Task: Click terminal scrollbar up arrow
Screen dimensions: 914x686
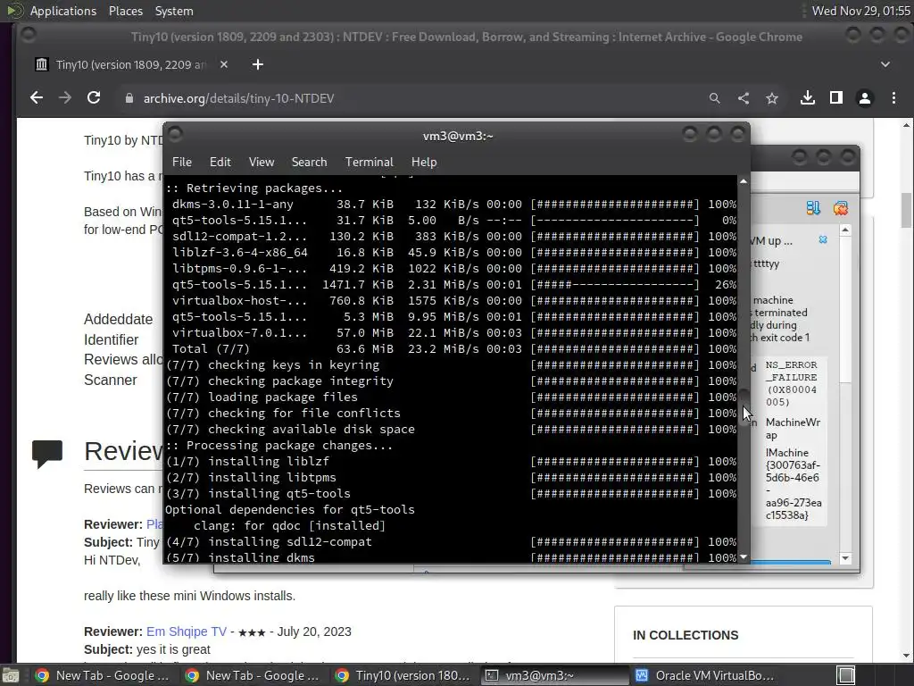Action: 744,181
